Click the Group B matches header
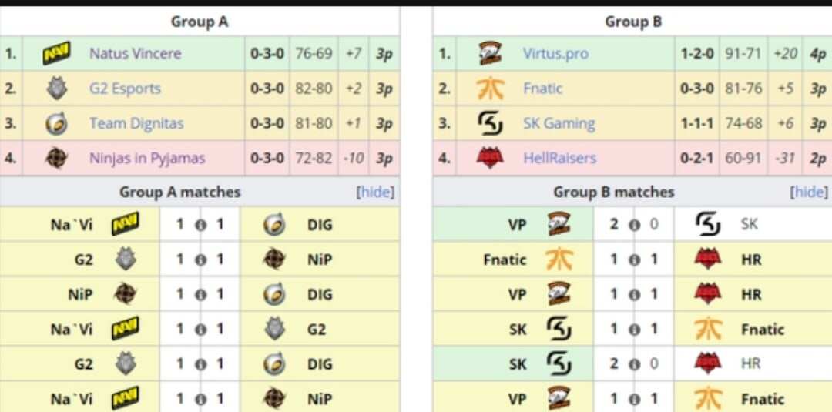 614,192
